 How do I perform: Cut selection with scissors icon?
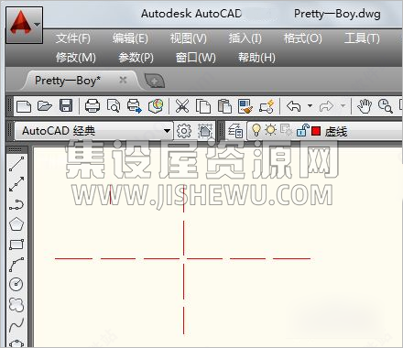click(x=182, y=106)
